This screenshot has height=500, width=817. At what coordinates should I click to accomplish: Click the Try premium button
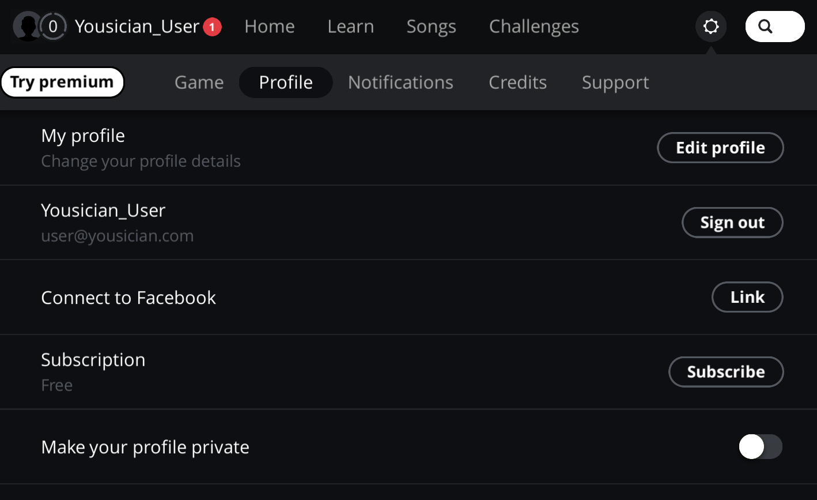pyautogui.click(x=62, y=82)
